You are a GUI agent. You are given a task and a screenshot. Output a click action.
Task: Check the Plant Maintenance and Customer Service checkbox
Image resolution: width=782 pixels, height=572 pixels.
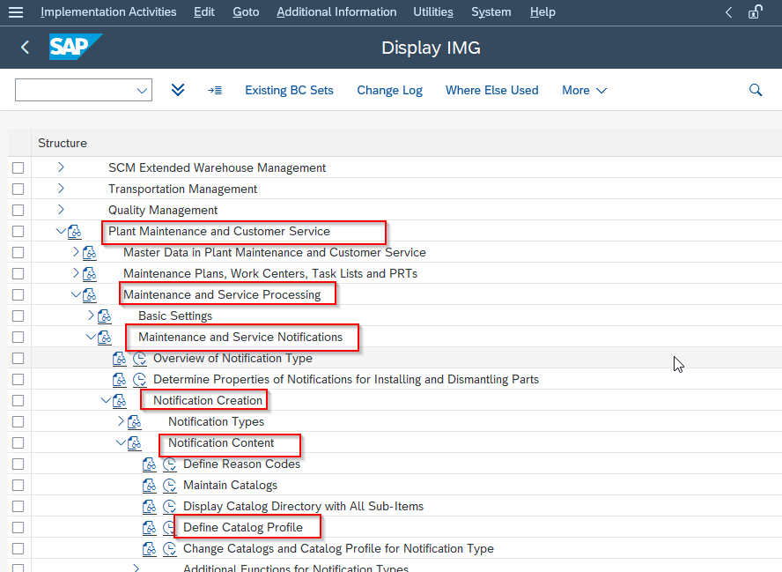pyautogui.click(x=18, y=232)
